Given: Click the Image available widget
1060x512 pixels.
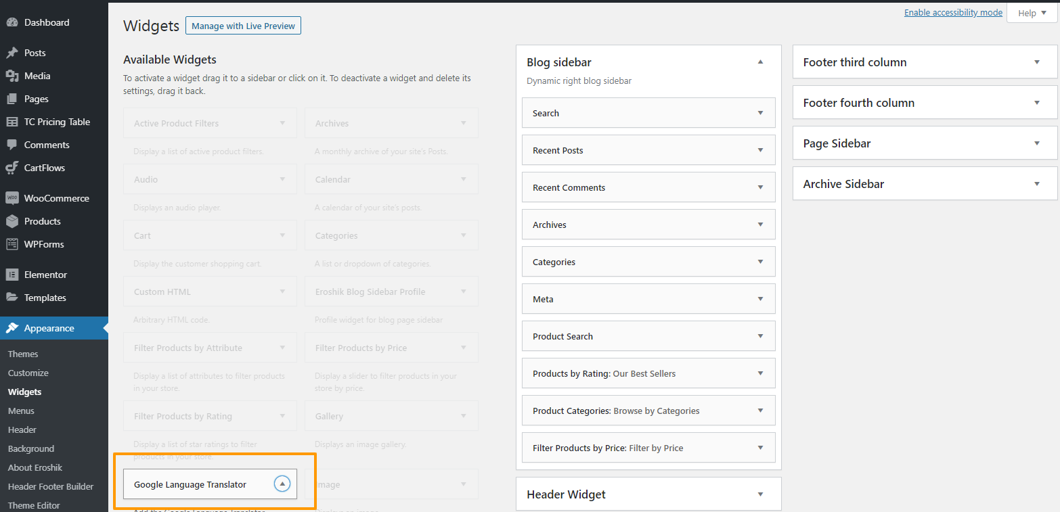Looking at the screenshot, I should (x=391, y=484).
